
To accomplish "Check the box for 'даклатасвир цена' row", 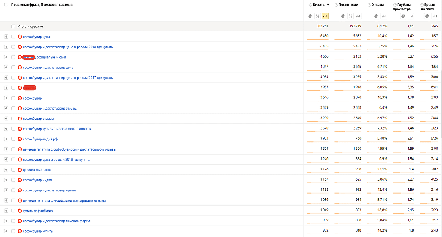I will click(x=13, y=170).
